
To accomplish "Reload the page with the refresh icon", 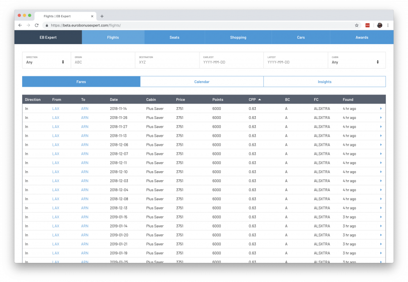I will point(36,25).
